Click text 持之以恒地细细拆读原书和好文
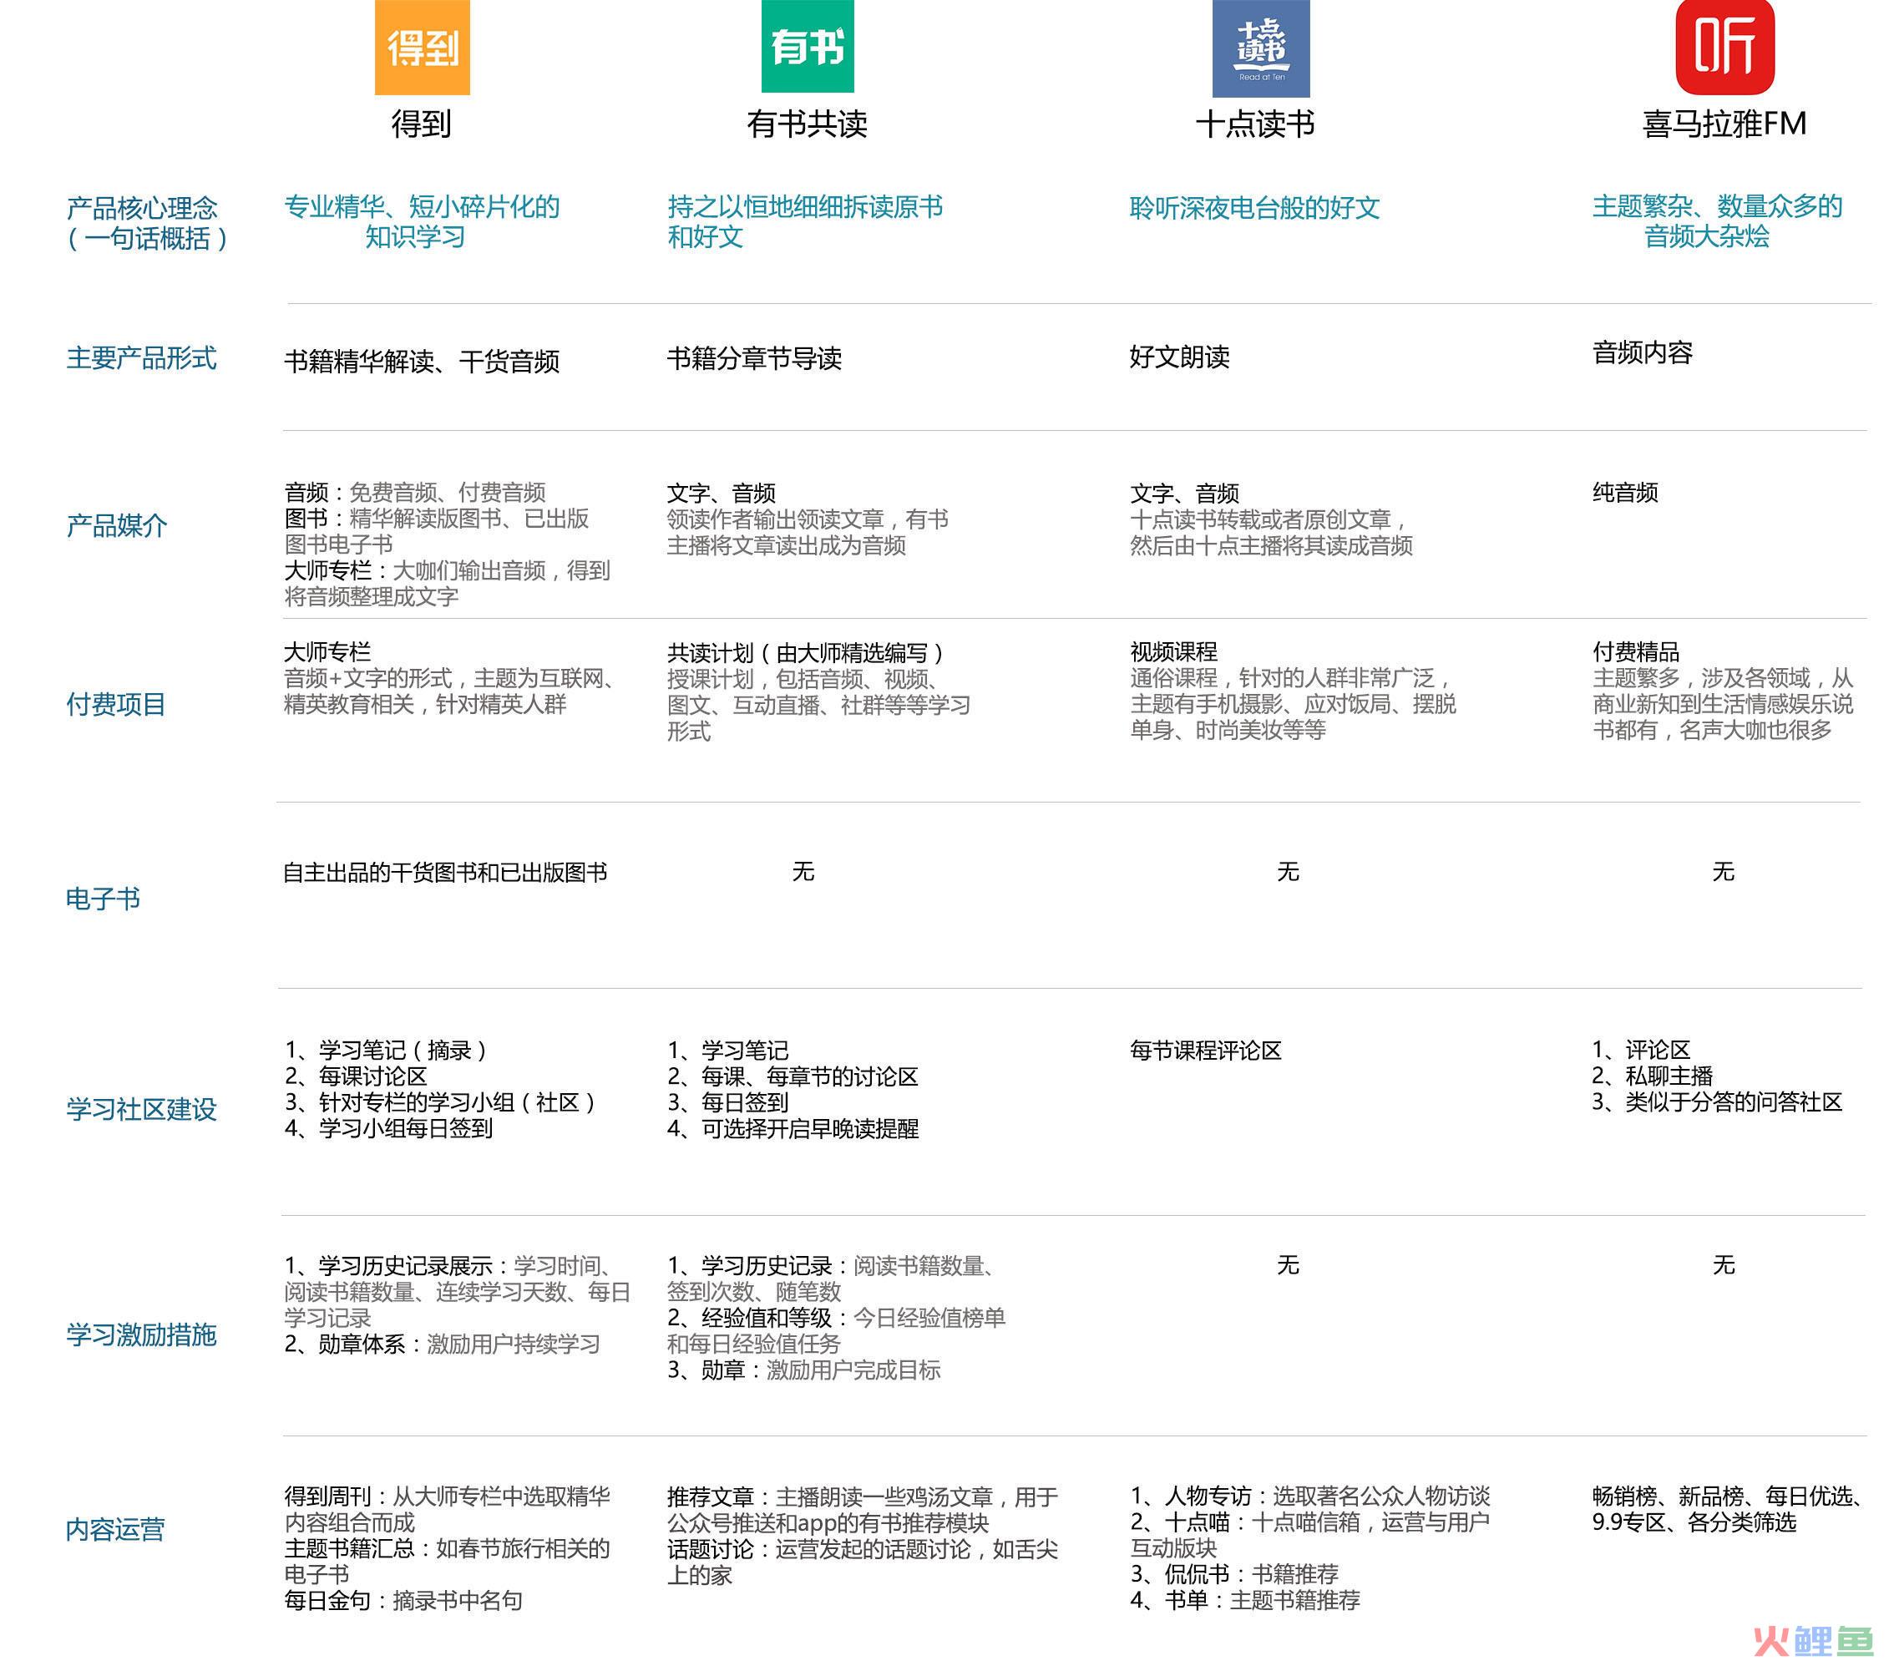The height and width of the screenshot is (1661, 1894). pyautogui.click(x=804, y=221)
